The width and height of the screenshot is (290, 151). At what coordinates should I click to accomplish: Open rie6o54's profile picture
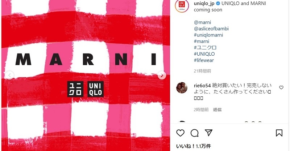pos(182,88)
